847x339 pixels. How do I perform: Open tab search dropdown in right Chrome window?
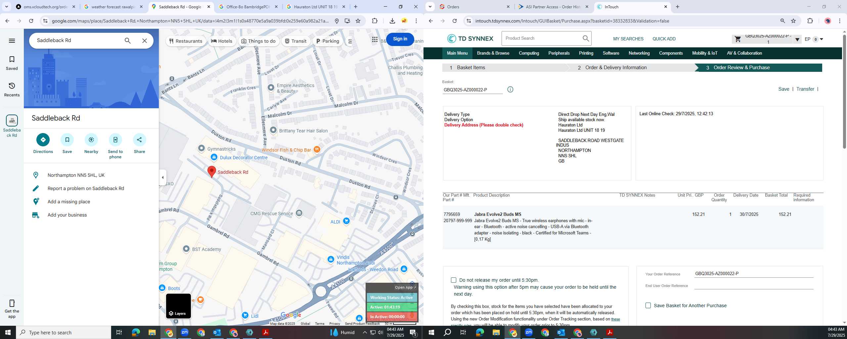[x=430, y=7]
